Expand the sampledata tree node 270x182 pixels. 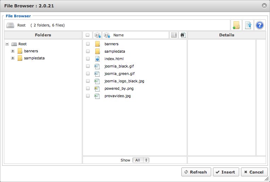point(13,58)
